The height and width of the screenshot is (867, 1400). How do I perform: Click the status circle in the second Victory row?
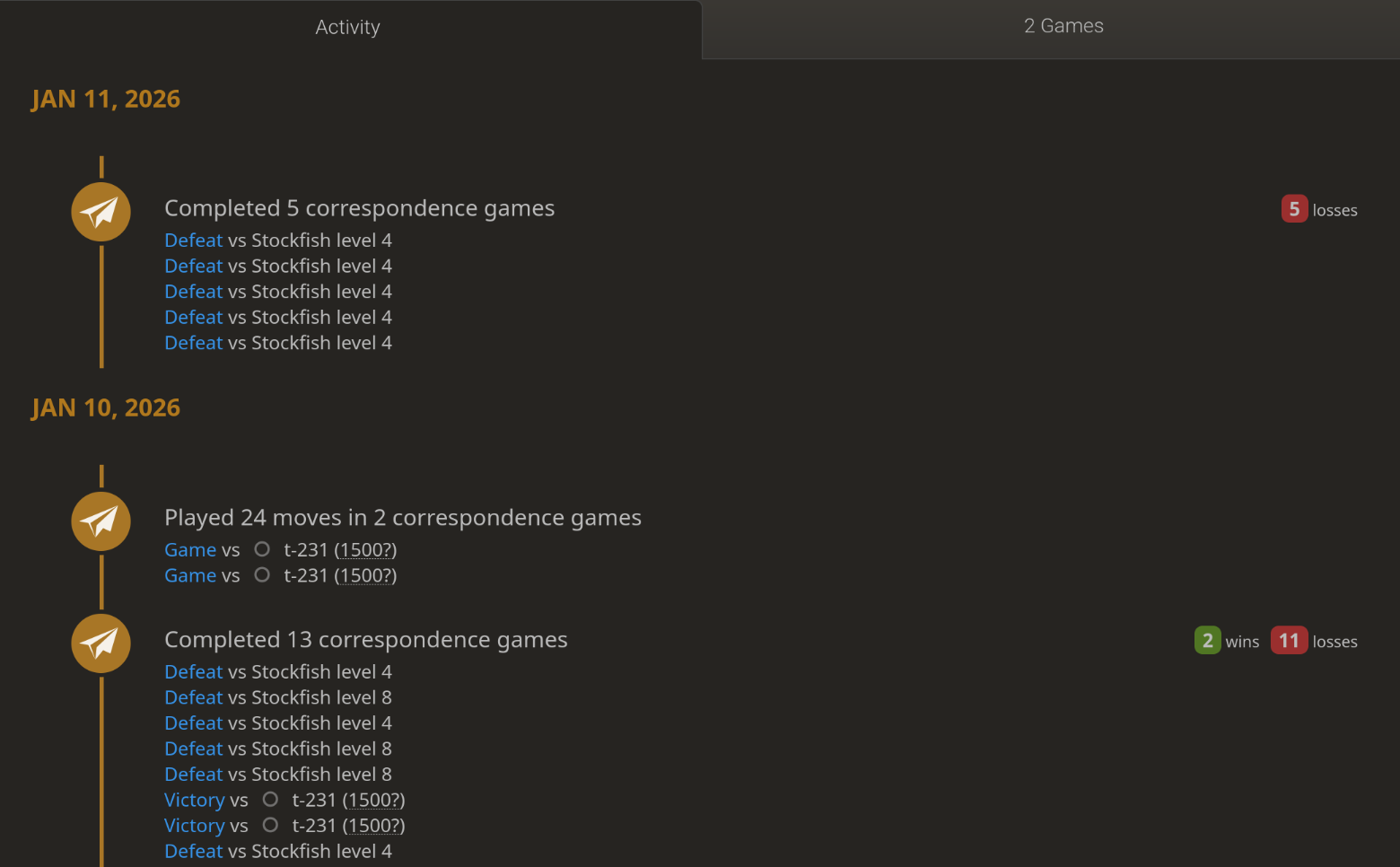coord(270,825)
